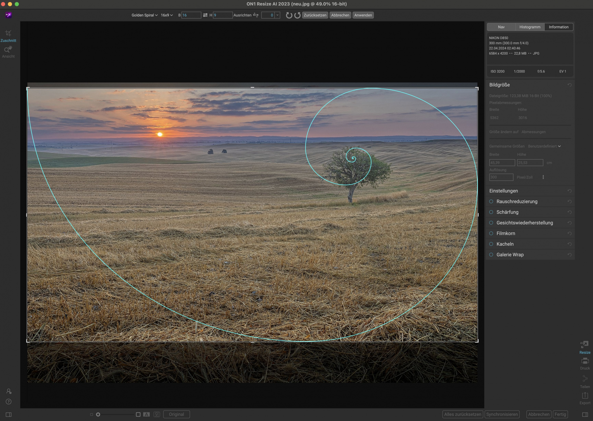Screen dimensions: 593x421
Task: Click the Ausrichten level tool icon
Action: click(x=256, y=15)
